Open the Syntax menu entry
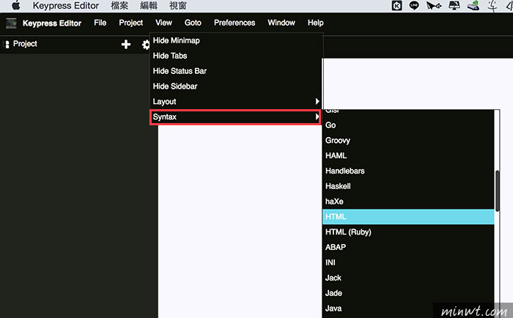This screenshot has width=513, height=318. click(235, 117)
